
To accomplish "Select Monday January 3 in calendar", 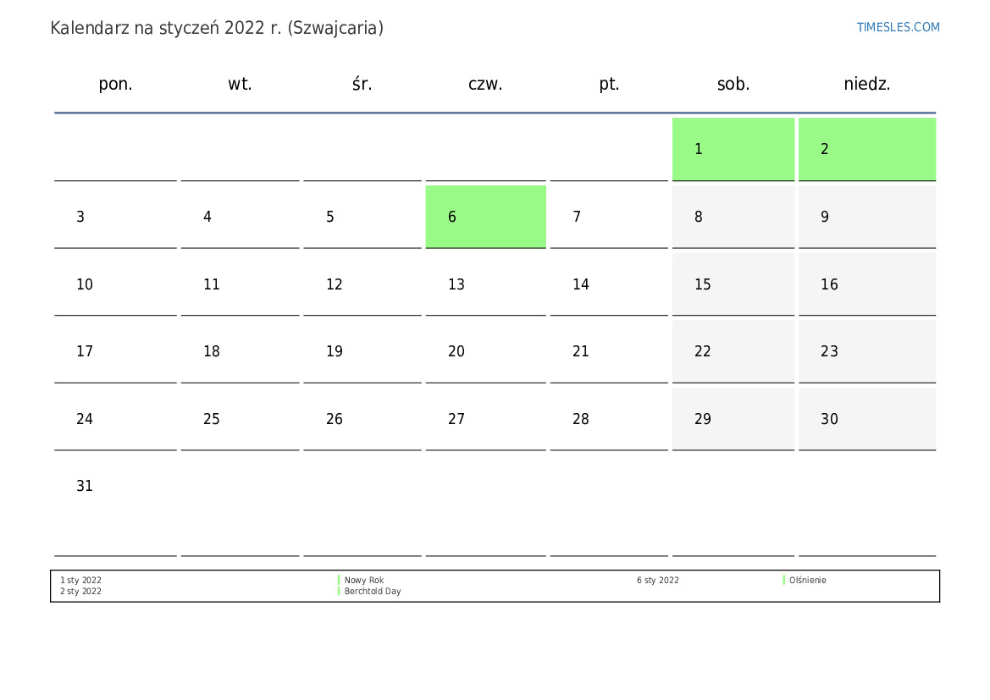I will [115, 217].
